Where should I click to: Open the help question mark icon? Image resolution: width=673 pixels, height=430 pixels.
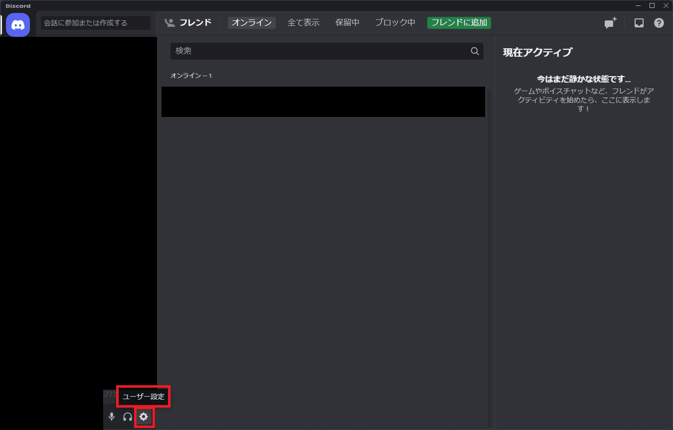[659, 23]
